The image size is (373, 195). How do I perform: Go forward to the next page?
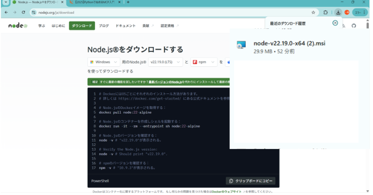click(15, 12)
